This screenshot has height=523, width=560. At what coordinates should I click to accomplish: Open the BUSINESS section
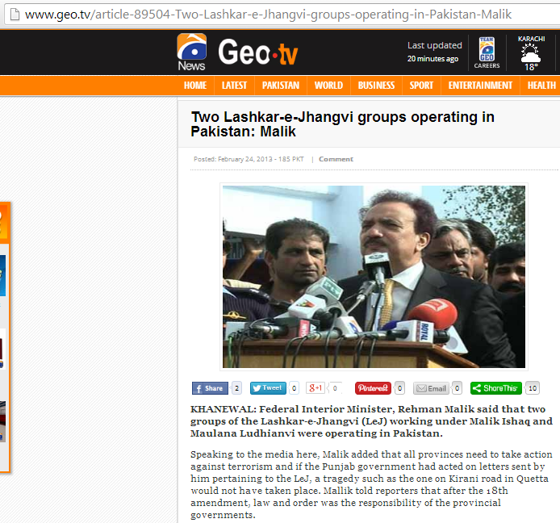tap(377, 86)
